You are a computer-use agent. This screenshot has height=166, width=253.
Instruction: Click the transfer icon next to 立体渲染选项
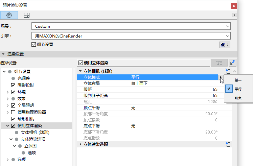click(x=228, y=144)
